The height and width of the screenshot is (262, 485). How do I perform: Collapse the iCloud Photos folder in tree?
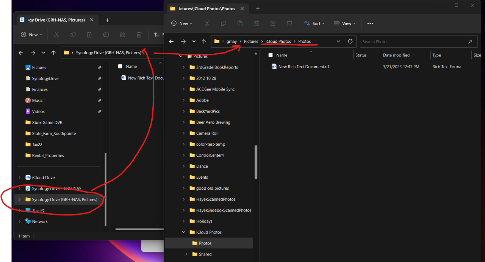[184, 232]
